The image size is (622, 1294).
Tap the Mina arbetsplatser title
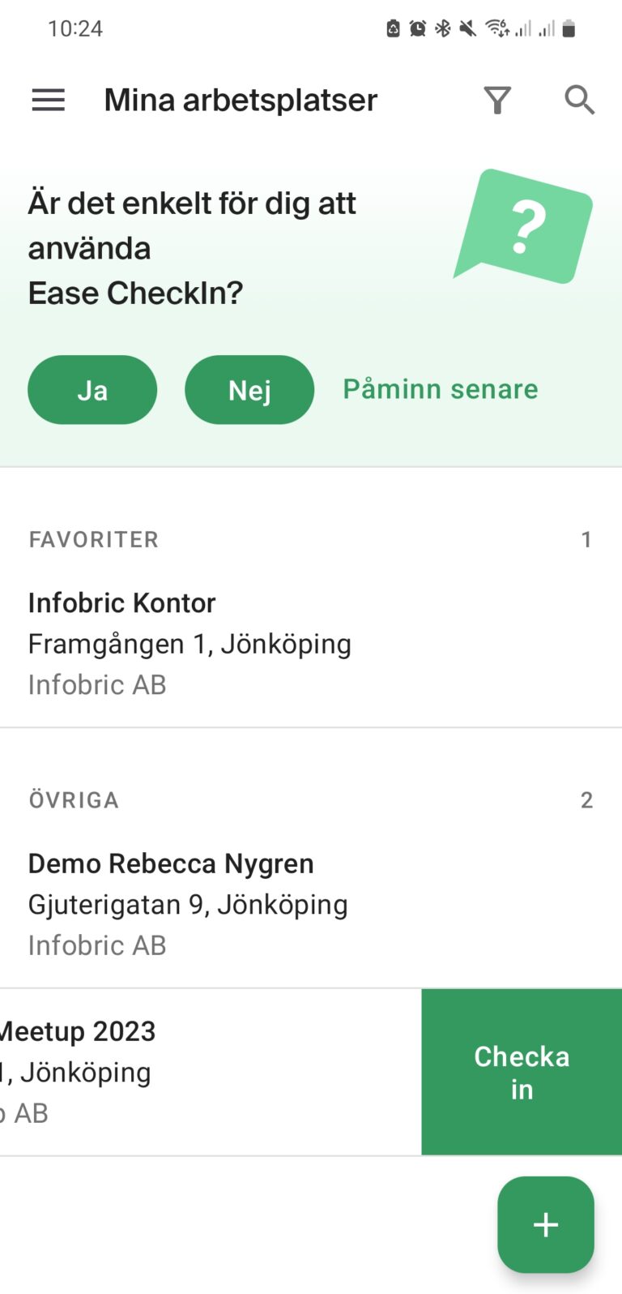pyautogui.click(x=241, y=101)
